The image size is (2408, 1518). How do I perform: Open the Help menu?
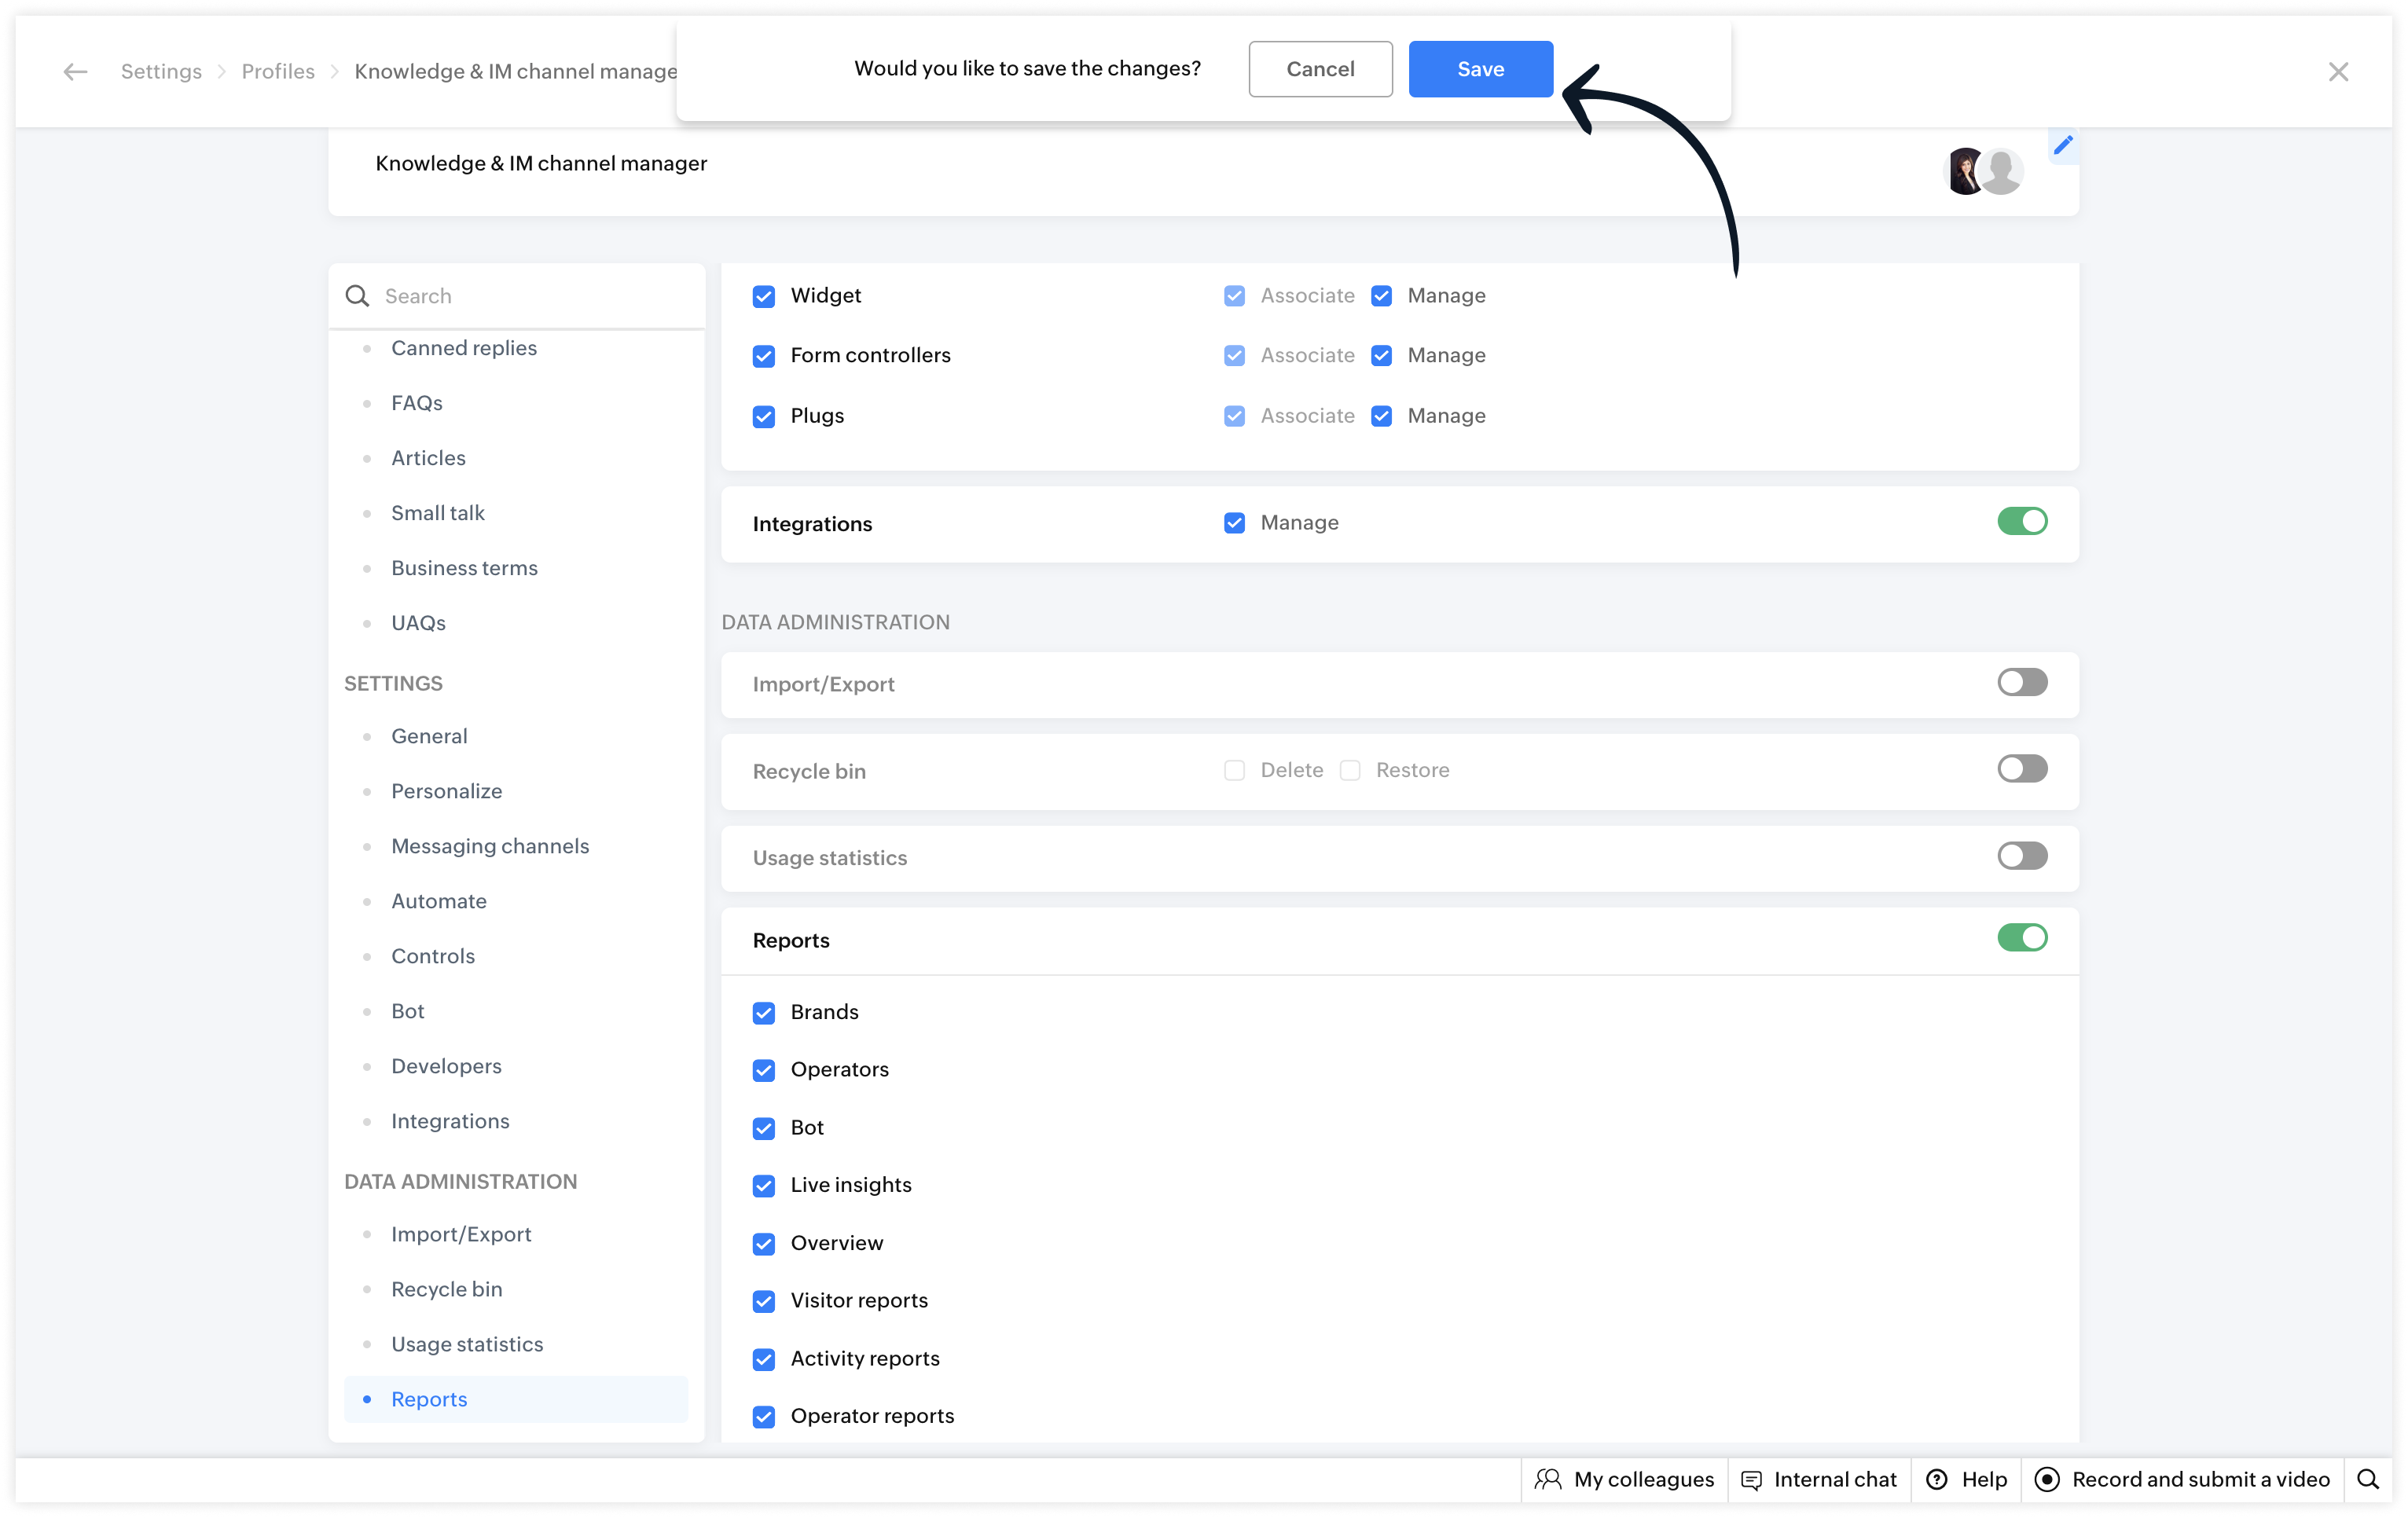pyautogui.click(x=1967, y=1479)
